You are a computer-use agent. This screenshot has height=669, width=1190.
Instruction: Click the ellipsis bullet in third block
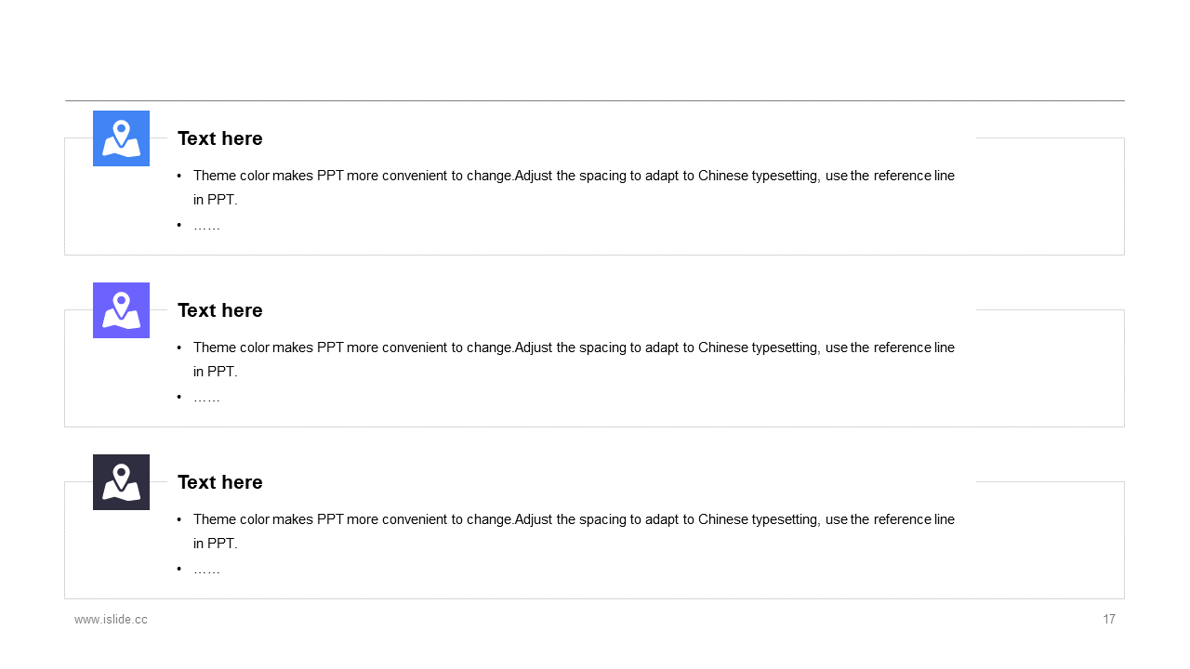pyautogui.click(x=206, y=570)
